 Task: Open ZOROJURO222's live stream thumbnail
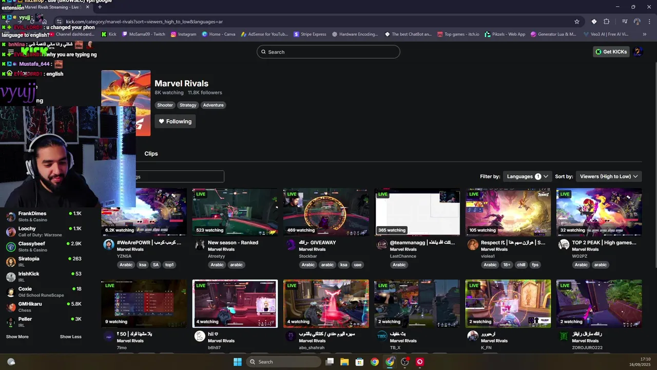[x=599, y=304]
